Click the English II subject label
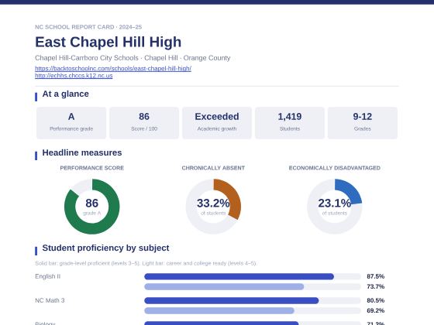 point(47,276)
